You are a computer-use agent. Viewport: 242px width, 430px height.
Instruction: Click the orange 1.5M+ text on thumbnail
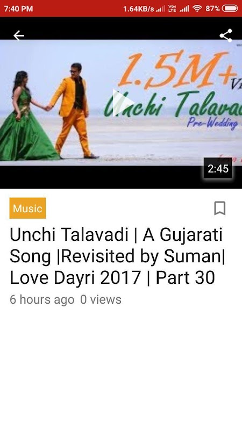pos(178,69)
